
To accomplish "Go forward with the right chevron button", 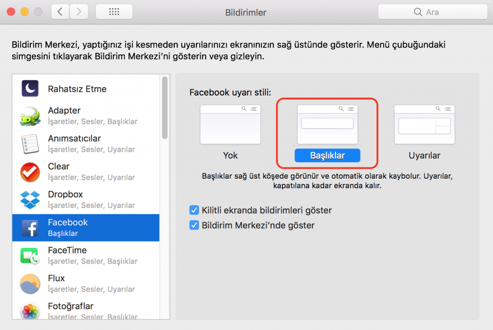I will (x=79, y=12).
